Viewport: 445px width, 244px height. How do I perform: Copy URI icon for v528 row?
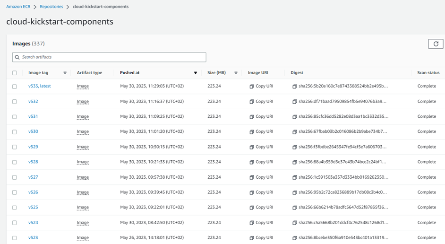point(251,162)
